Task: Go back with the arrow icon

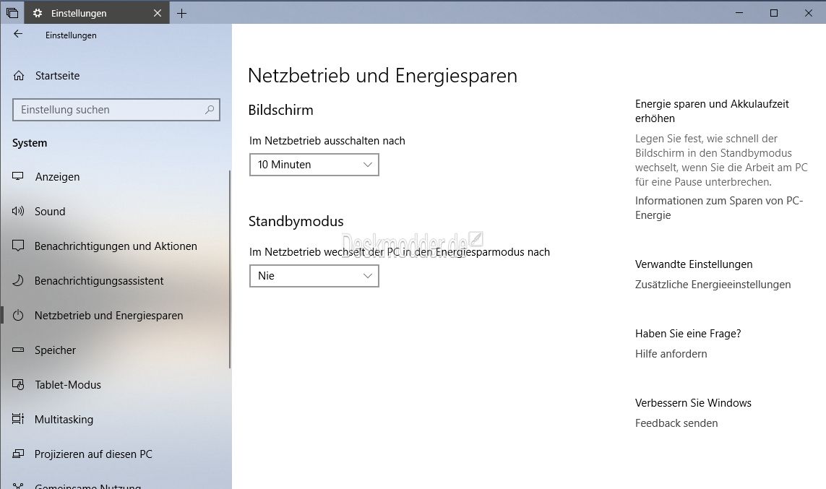Action: (18, 34)
